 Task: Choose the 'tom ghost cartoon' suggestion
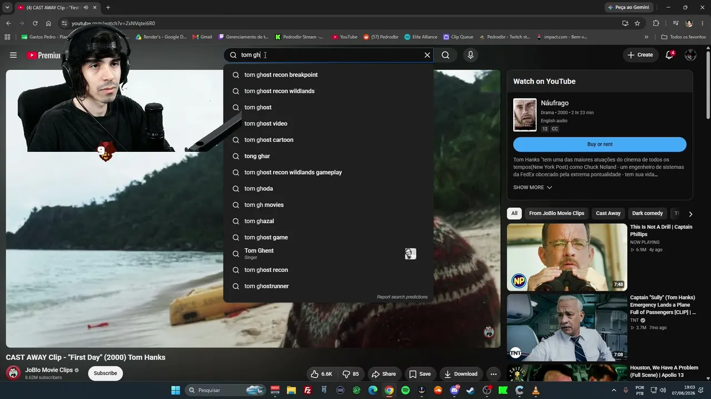point(328,140)
